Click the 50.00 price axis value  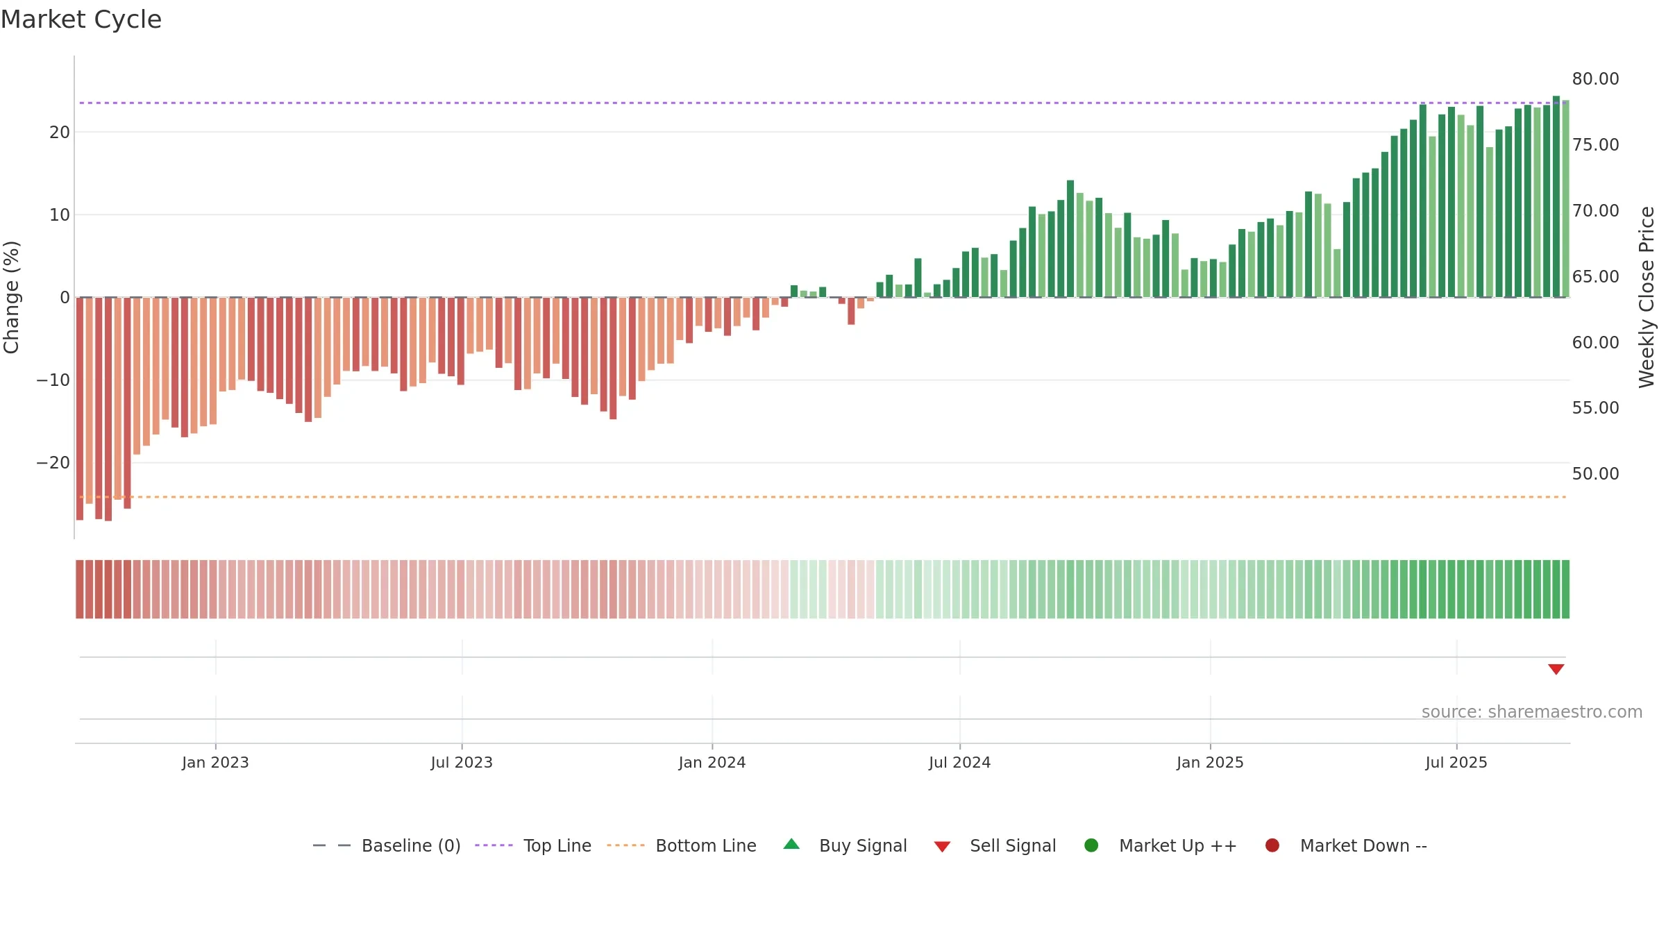pos(1595,473)
